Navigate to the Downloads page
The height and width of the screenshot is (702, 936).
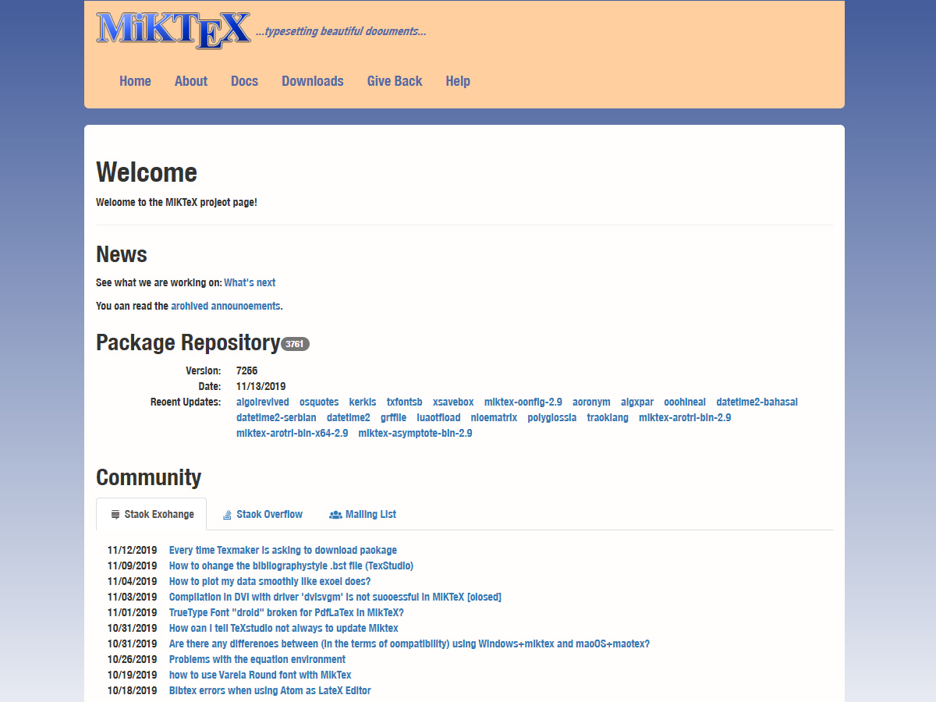point(313,81)
